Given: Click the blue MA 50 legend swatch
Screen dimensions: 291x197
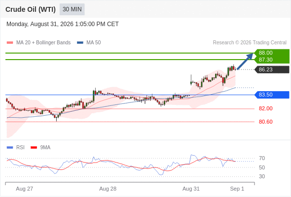Looking at the screenshot, I should [x=80, y=43].
